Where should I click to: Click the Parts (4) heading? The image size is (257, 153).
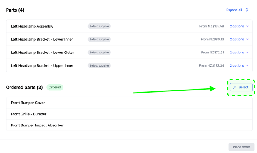(x=15, y=10)
